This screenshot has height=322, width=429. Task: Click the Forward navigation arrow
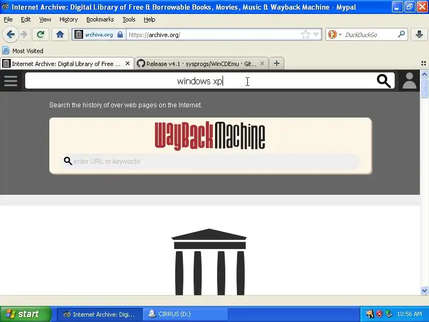pyautogui.click(x=24, y=34)
